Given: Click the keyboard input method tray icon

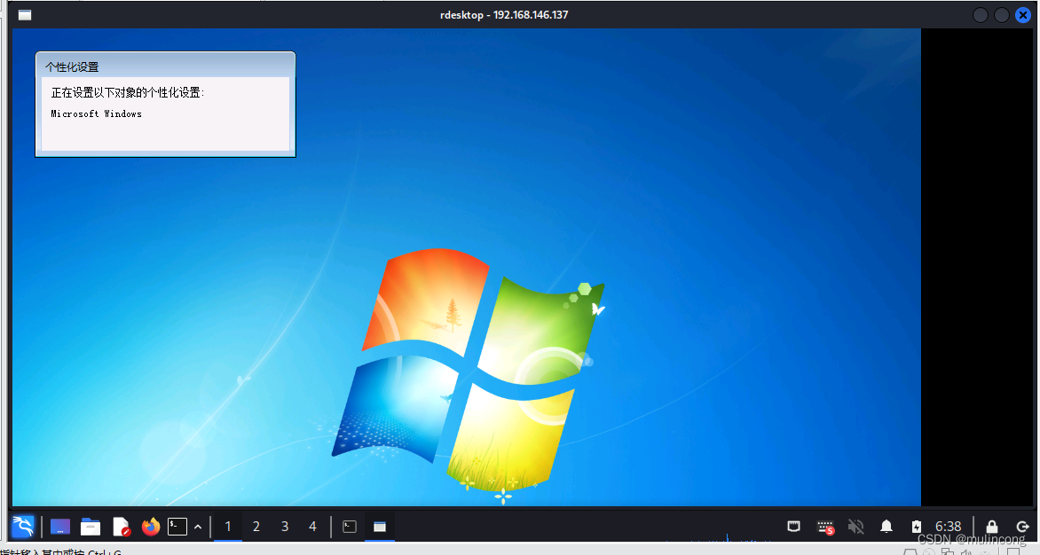Looking at the screenshot, I should (826, 528).
